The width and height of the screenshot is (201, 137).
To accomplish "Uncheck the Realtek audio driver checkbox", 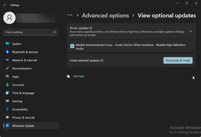I will point(72,46).
